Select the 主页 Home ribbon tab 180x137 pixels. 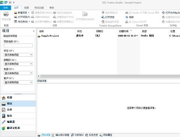pos(16,8)
